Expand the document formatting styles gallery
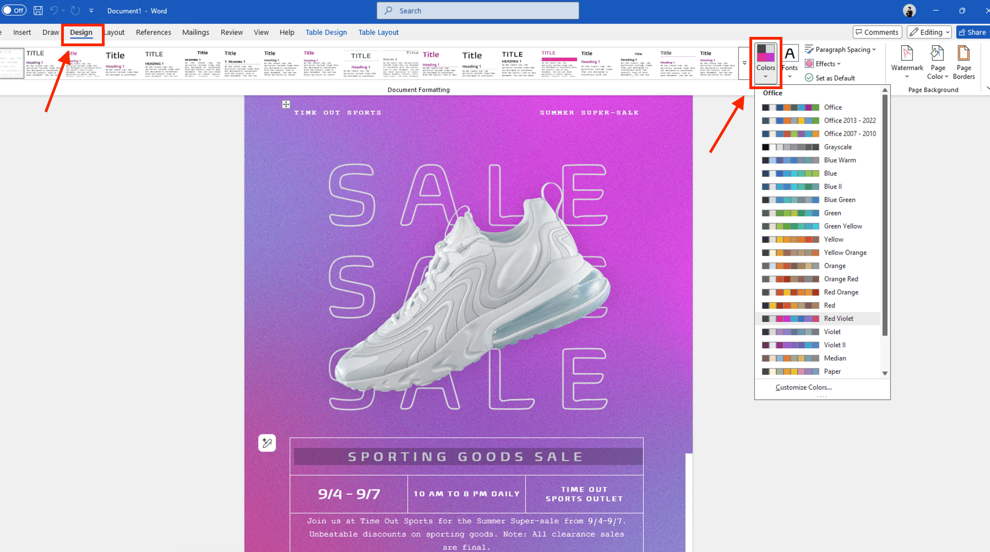 tap(744, 63)
